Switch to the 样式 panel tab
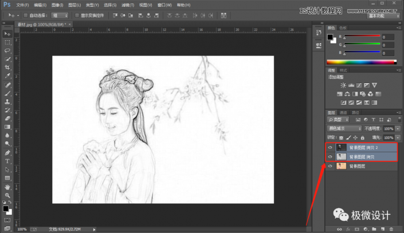The width and height of the screenshot is (404, 233). pos(344,69)
